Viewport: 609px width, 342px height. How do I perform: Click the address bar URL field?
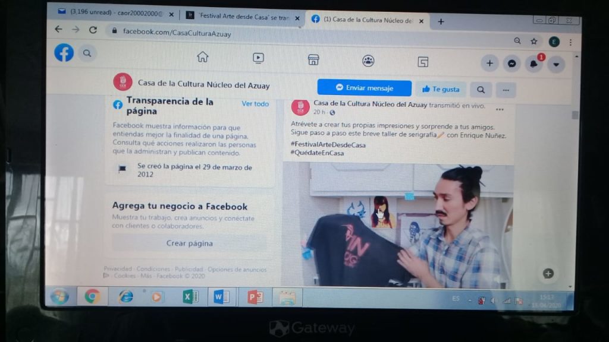click(307, 36)
